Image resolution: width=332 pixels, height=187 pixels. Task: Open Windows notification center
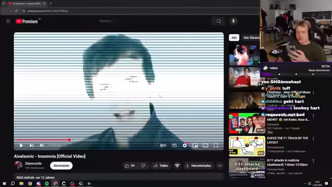click(x=326, y=183)
